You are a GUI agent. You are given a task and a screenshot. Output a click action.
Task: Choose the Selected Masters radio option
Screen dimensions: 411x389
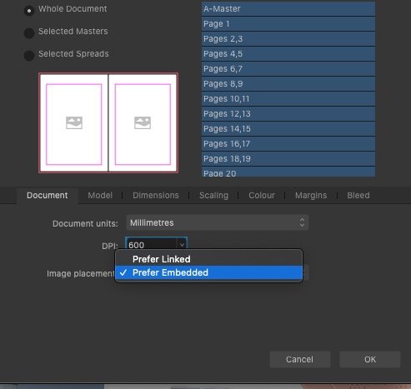tap(29, 33)
